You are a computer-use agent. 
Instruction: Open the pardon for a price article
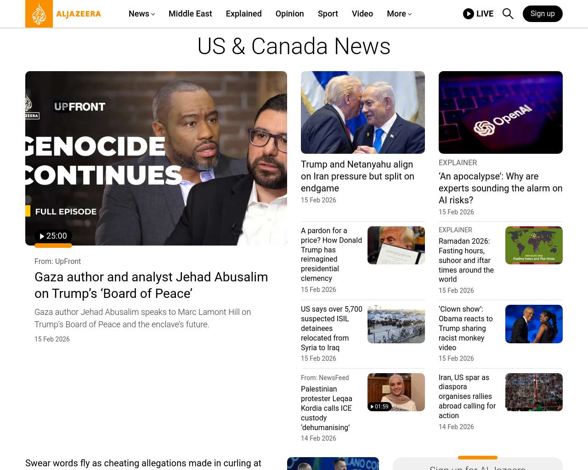point(332,254)
